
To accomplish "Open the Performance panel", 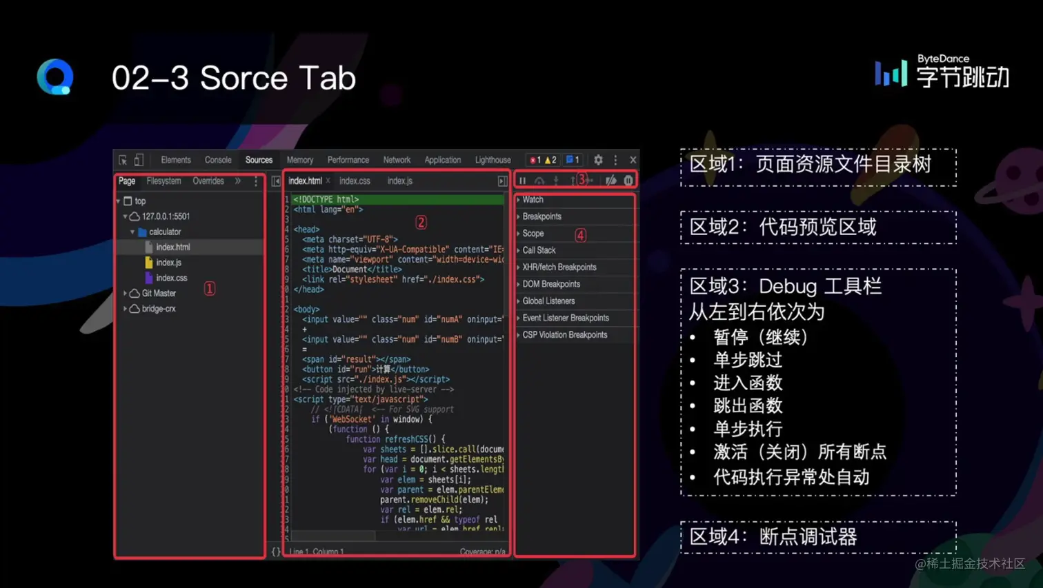I will (x=348, y=160).
